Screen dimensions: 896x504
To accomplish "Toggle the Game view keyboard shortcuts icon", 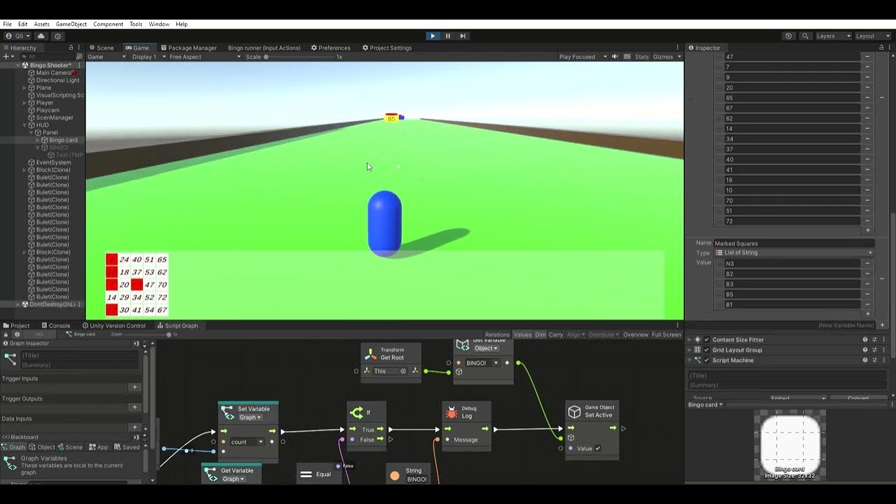I will point(627,57).
